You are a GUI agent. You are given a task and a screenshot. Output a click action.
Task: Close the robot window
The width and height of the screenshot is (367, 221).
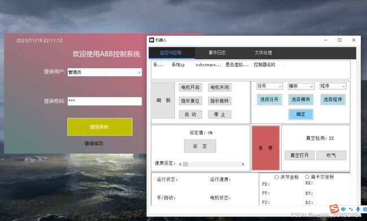tap(353, 40)
